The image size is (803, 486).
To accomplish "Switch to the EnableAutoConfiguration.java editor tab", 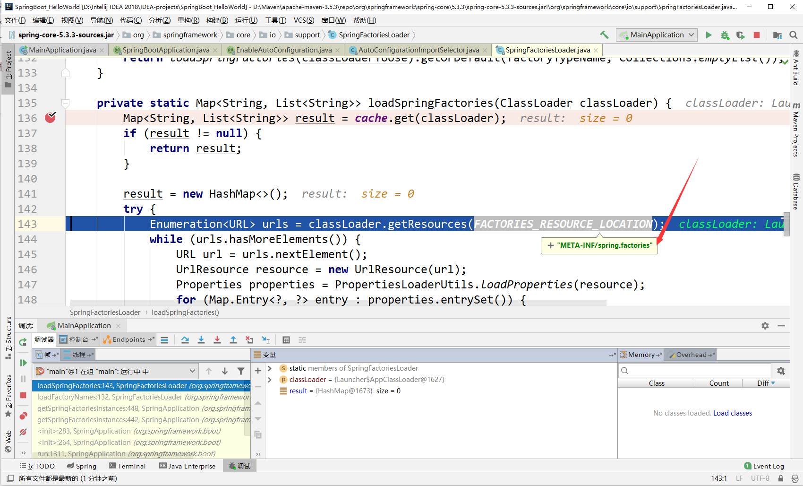I will [x=283, y=50].
